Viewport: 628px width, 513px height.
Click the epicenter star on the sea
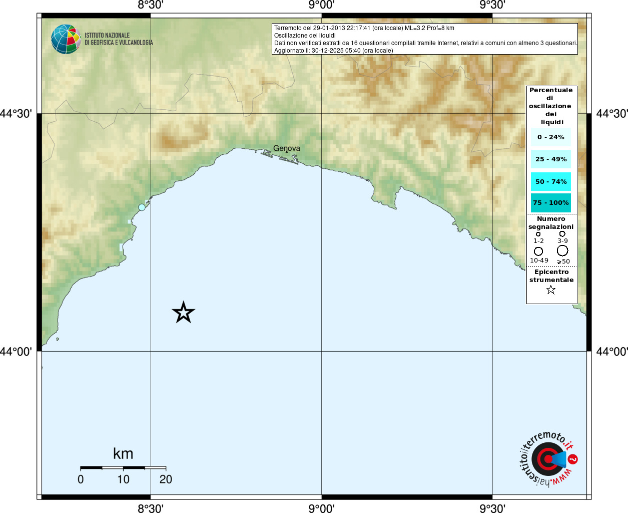[x=184, y=313]
